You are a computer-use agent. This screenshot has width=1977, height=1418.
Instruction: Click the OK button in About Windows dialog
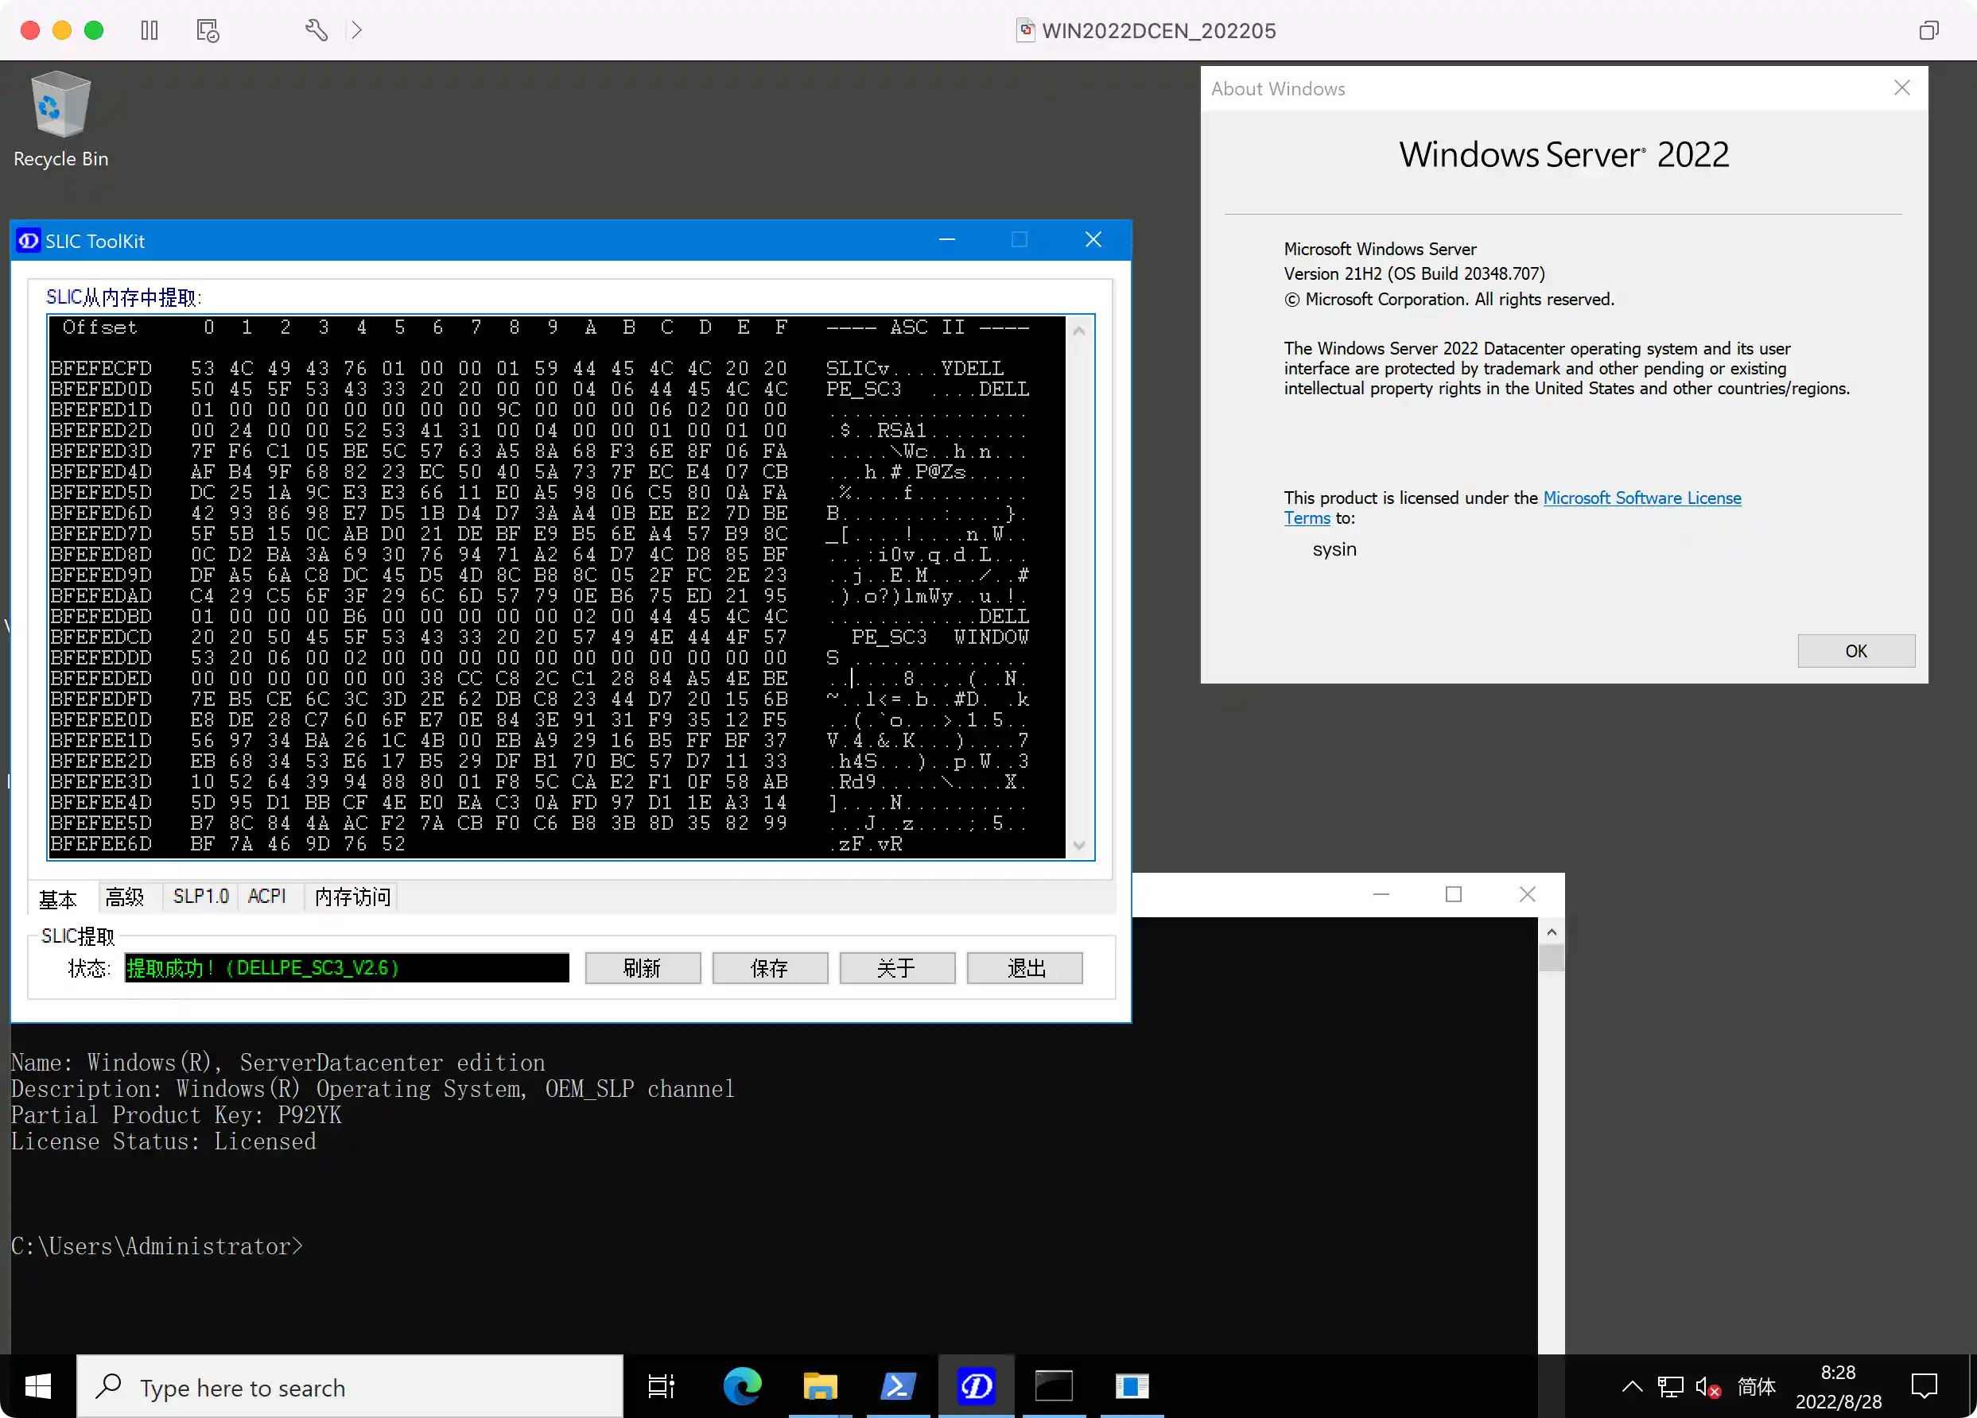1856,649
